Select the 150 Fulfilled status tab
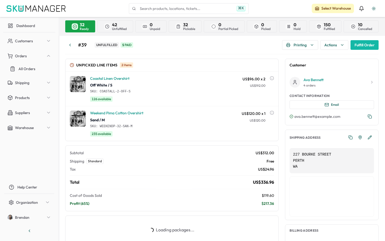The image size is (385, 241). pyautogui.click(x=325, y=27)
